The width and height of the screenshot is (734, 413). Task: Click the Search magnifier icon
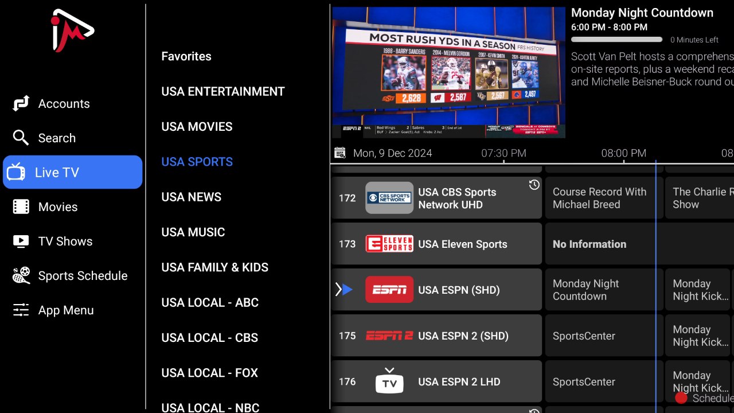click(x=21, y=138)
